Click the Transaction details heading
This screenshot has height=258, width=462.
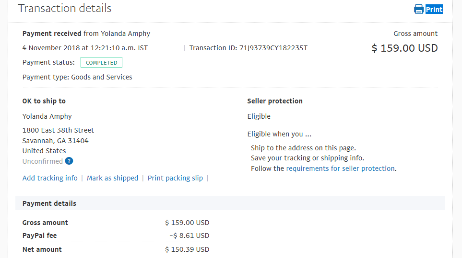point(65,8)
